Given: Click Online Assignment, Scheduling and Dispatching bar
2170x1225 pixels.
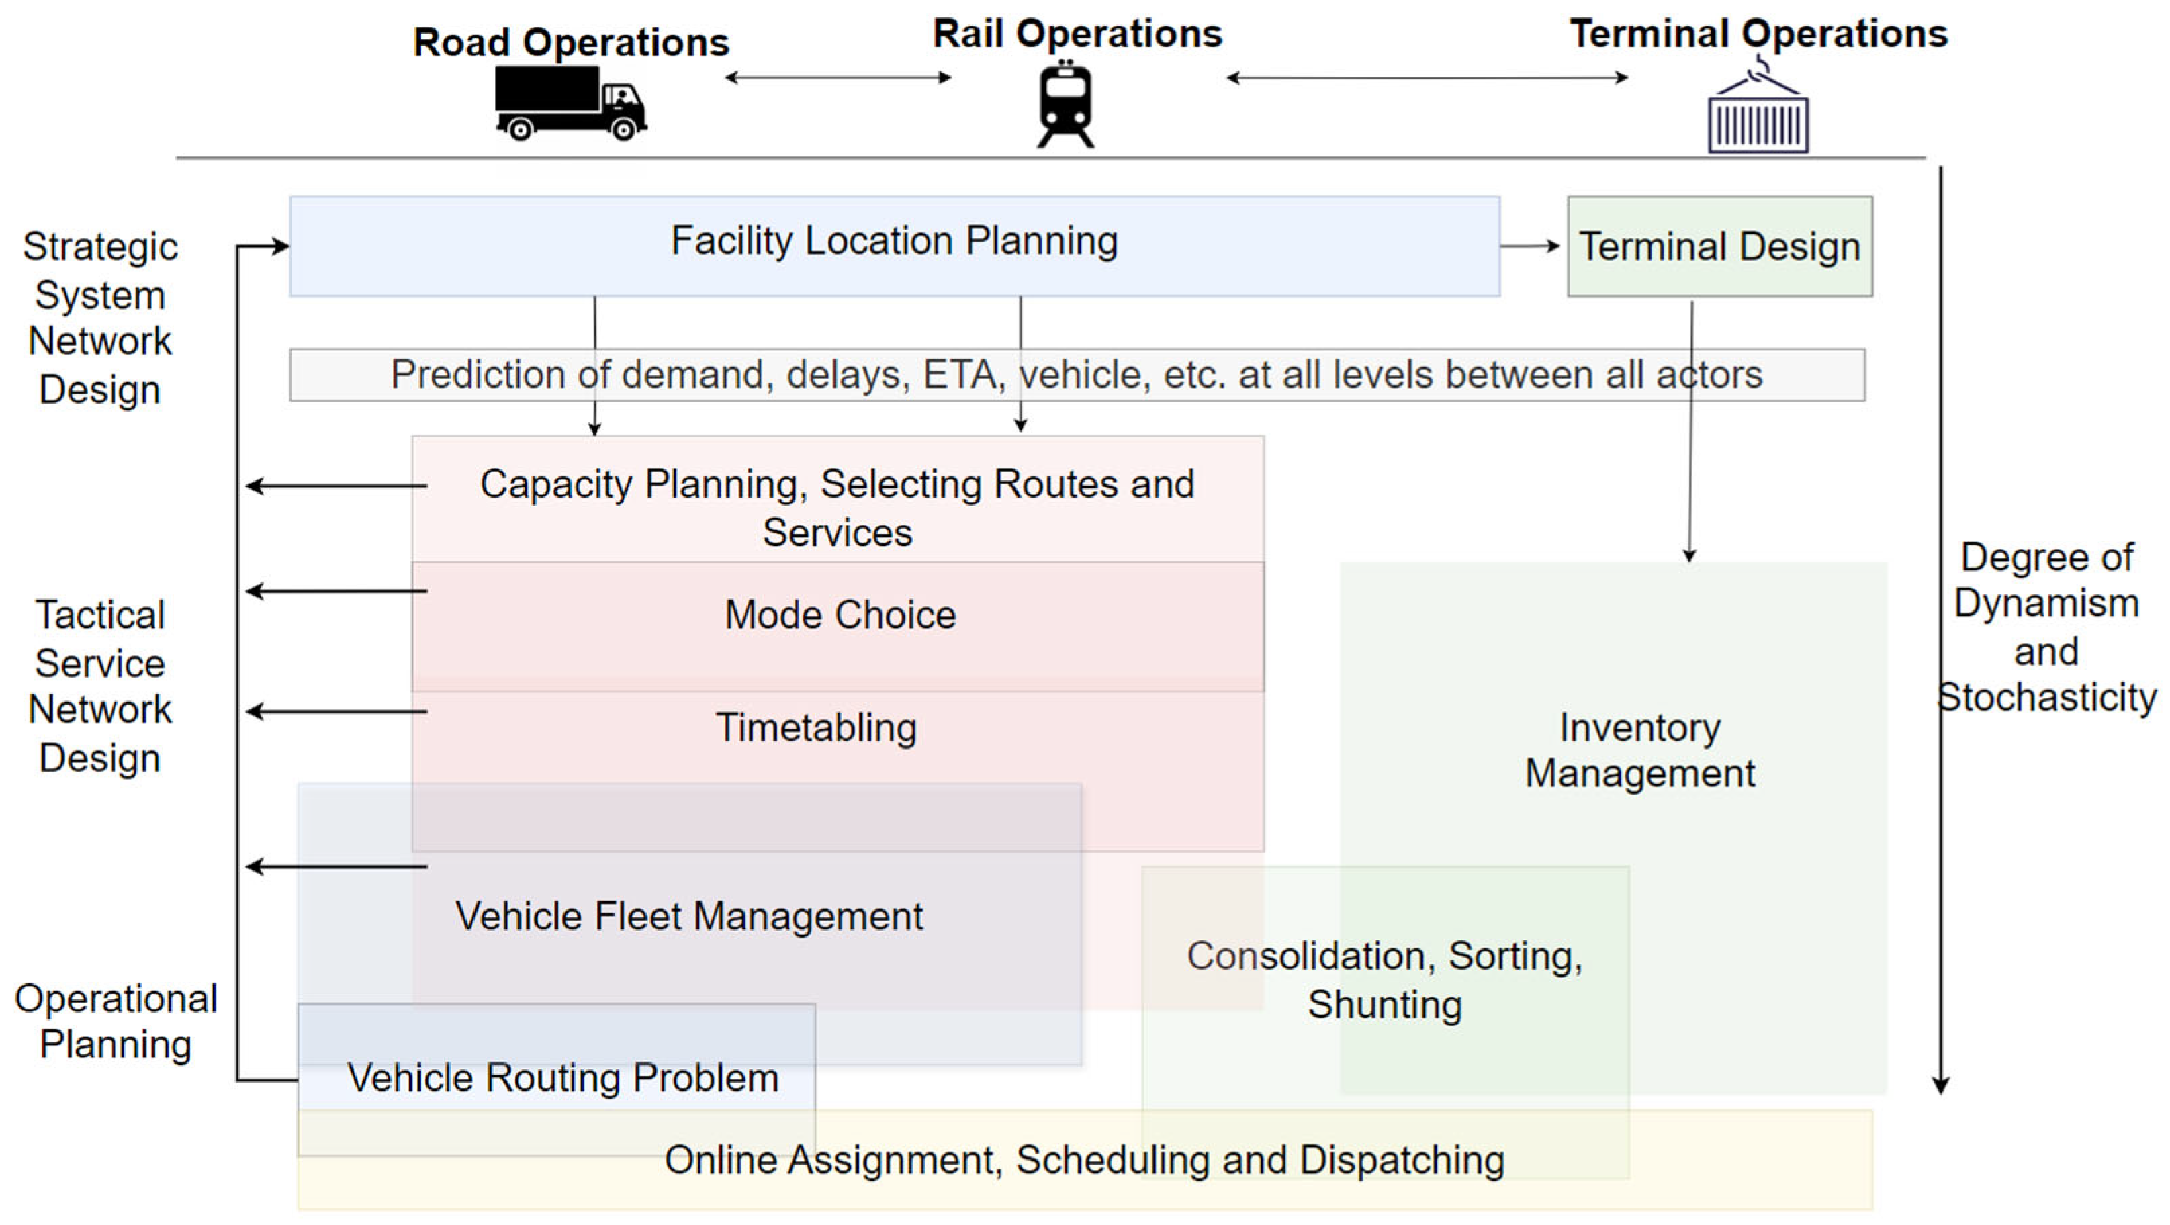Looking at the screenshot, I should pos(1084,1161).
